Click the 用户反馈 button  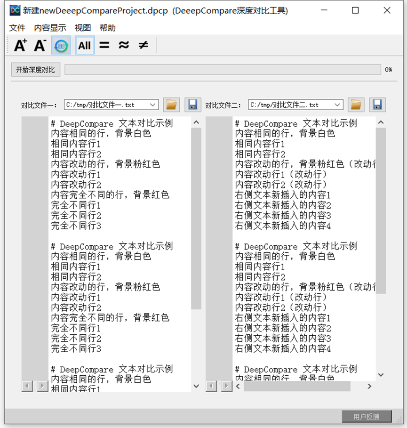click(x=367, y=417)
